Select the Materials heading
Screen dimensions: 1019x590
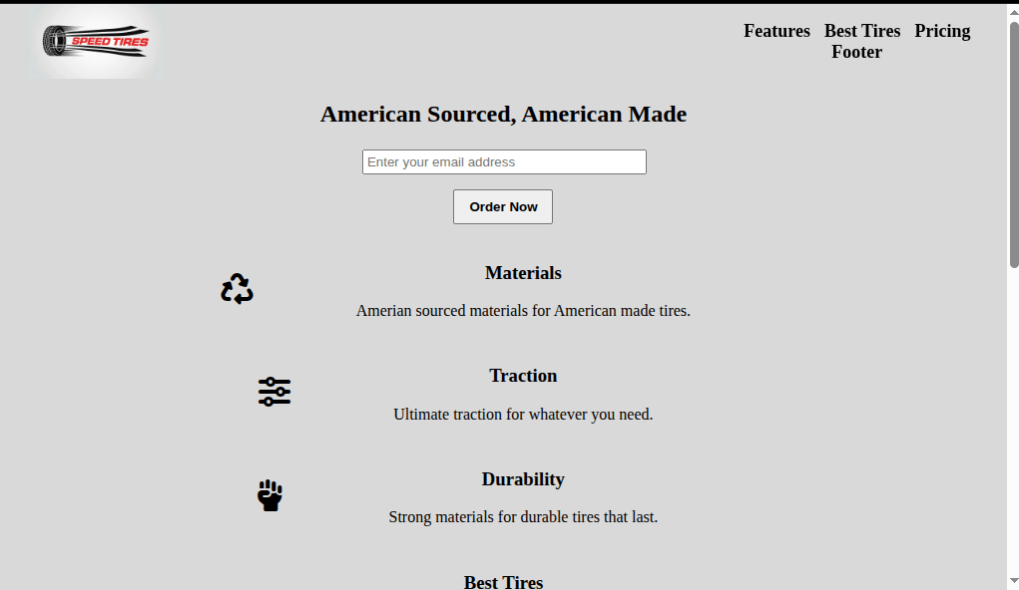[x=523, y=273]
